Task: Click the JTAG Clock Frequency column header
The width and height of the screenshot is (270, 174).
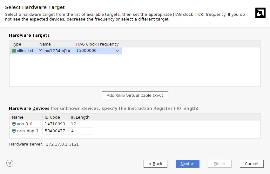Action: (x=97, y=44)
